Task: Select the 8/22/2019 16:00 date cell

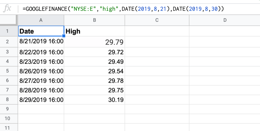Action: point(41,52)
